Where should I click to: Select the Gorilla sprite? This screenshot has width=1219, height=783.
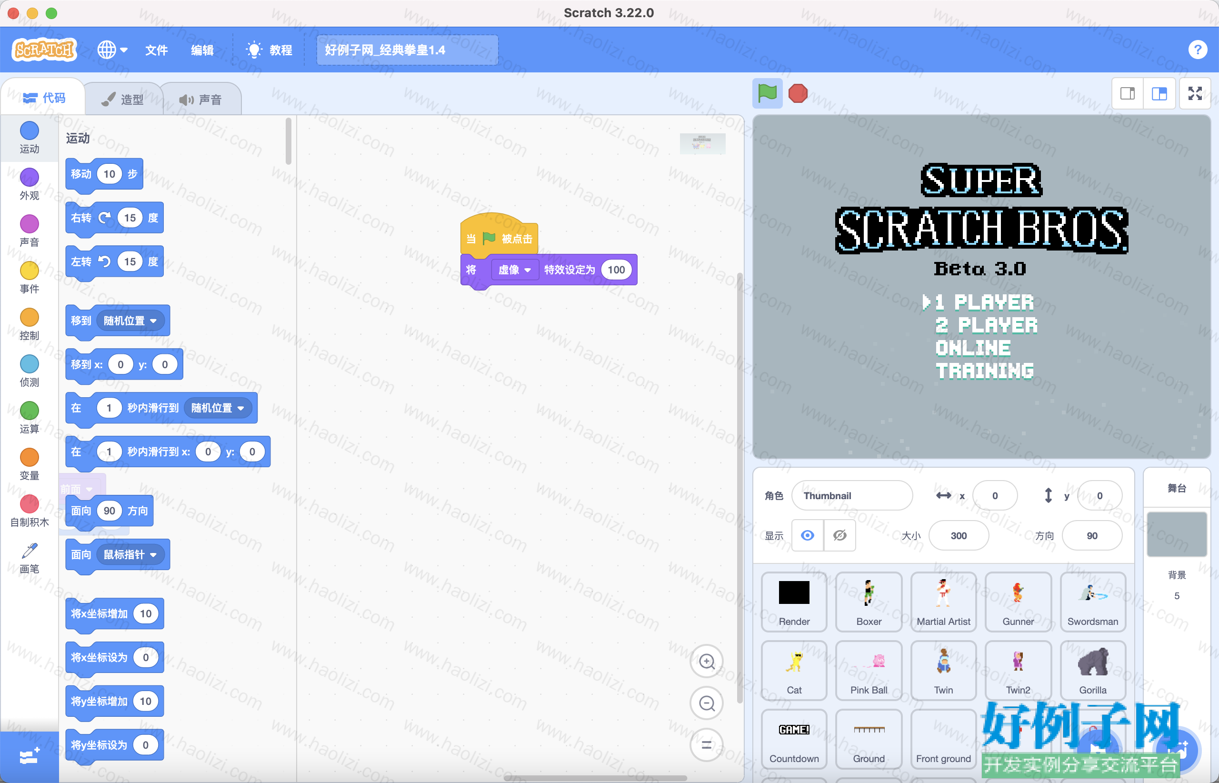[1093, 671]
